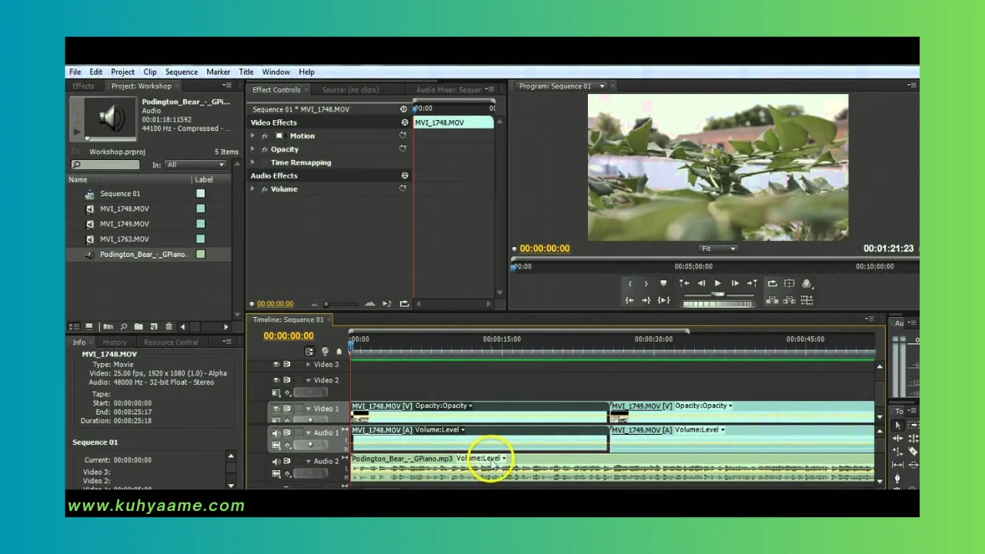Click the Extract button in Program monitor
Image resolution: width=985 pixels, height=554 pixels.
[789, 300]
